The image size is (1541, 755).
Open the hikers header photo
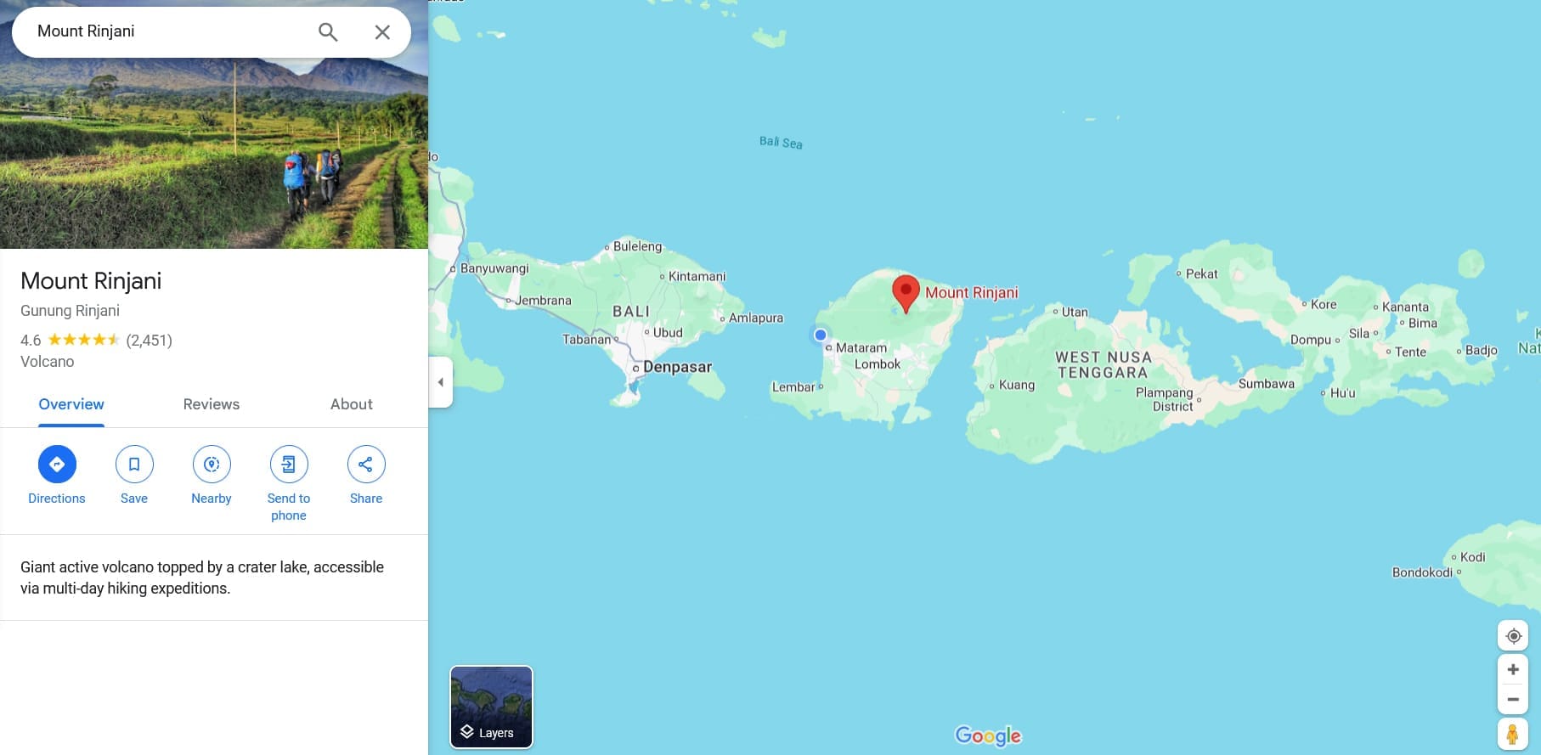(x=214, y=153)
